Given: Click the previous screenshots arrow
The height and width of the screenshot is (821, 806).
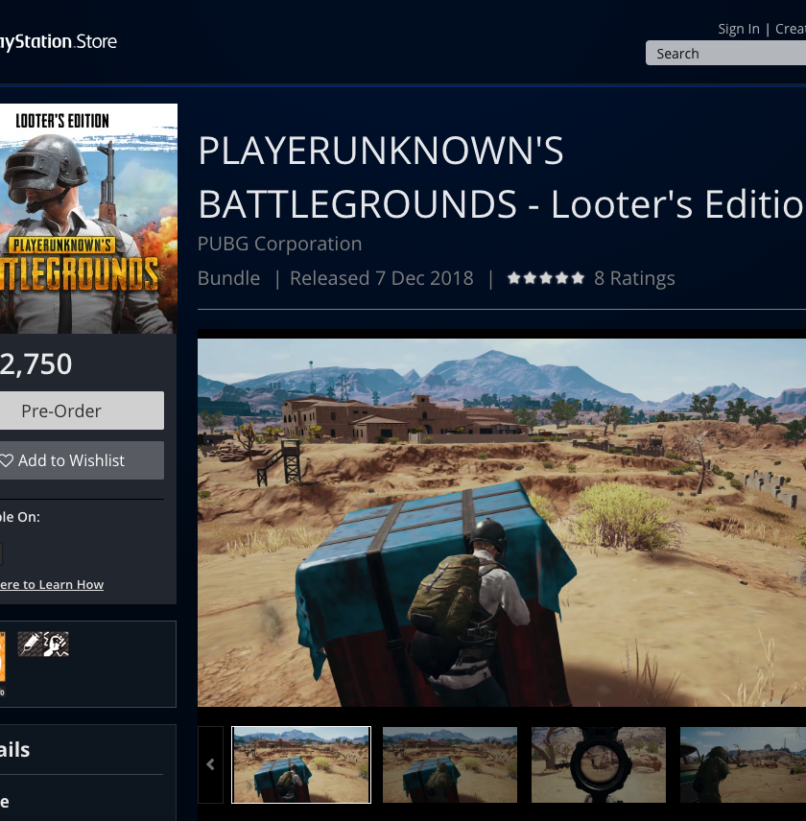Looking at the screenshot, I should click(x=210, y=764).
